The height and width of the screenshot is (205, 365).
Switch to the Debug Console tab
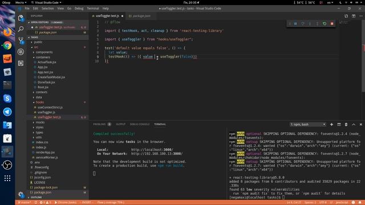(140, 124)
